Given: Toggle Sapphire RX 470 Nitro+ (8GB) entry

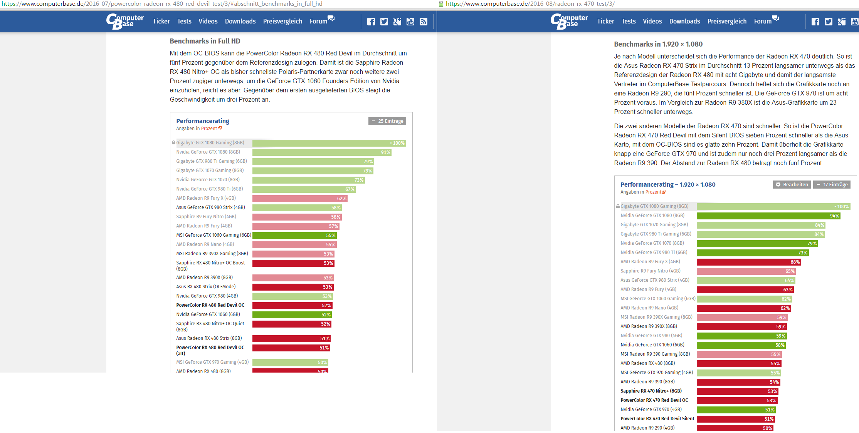Looking at the screenshot, I should (651, 391).
